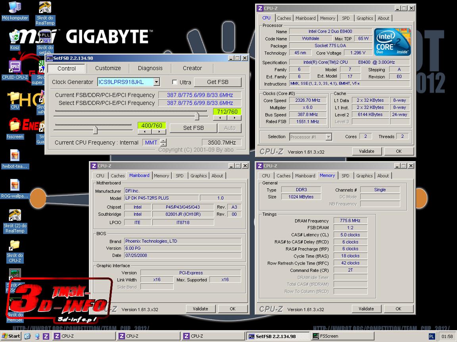Click MMT spinner up arrow in SetFSB
This screenshot has height=342, width=457.
point(163,141)
